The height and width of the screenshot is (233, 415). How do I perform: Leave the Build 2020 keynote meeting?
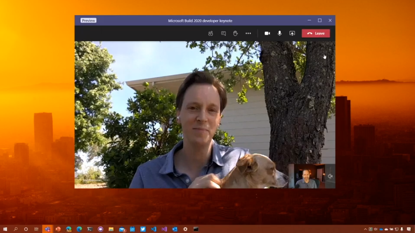[x=316, y=34]
